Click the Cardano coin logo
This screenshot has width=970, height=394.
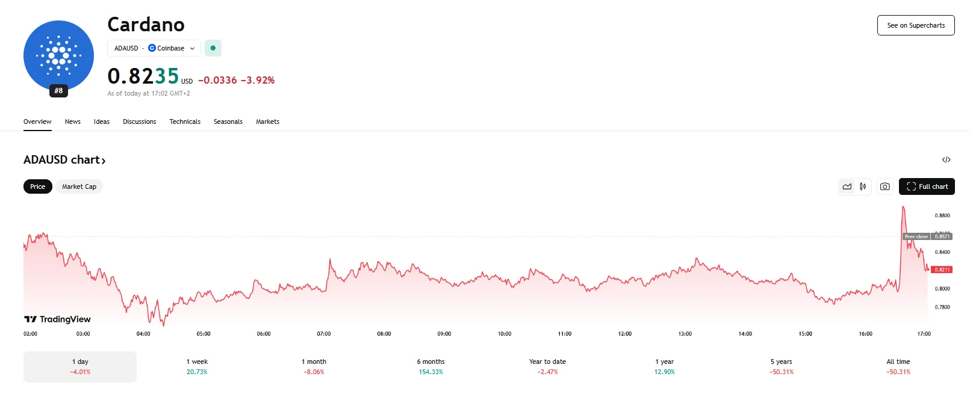(x=58, y=55)
